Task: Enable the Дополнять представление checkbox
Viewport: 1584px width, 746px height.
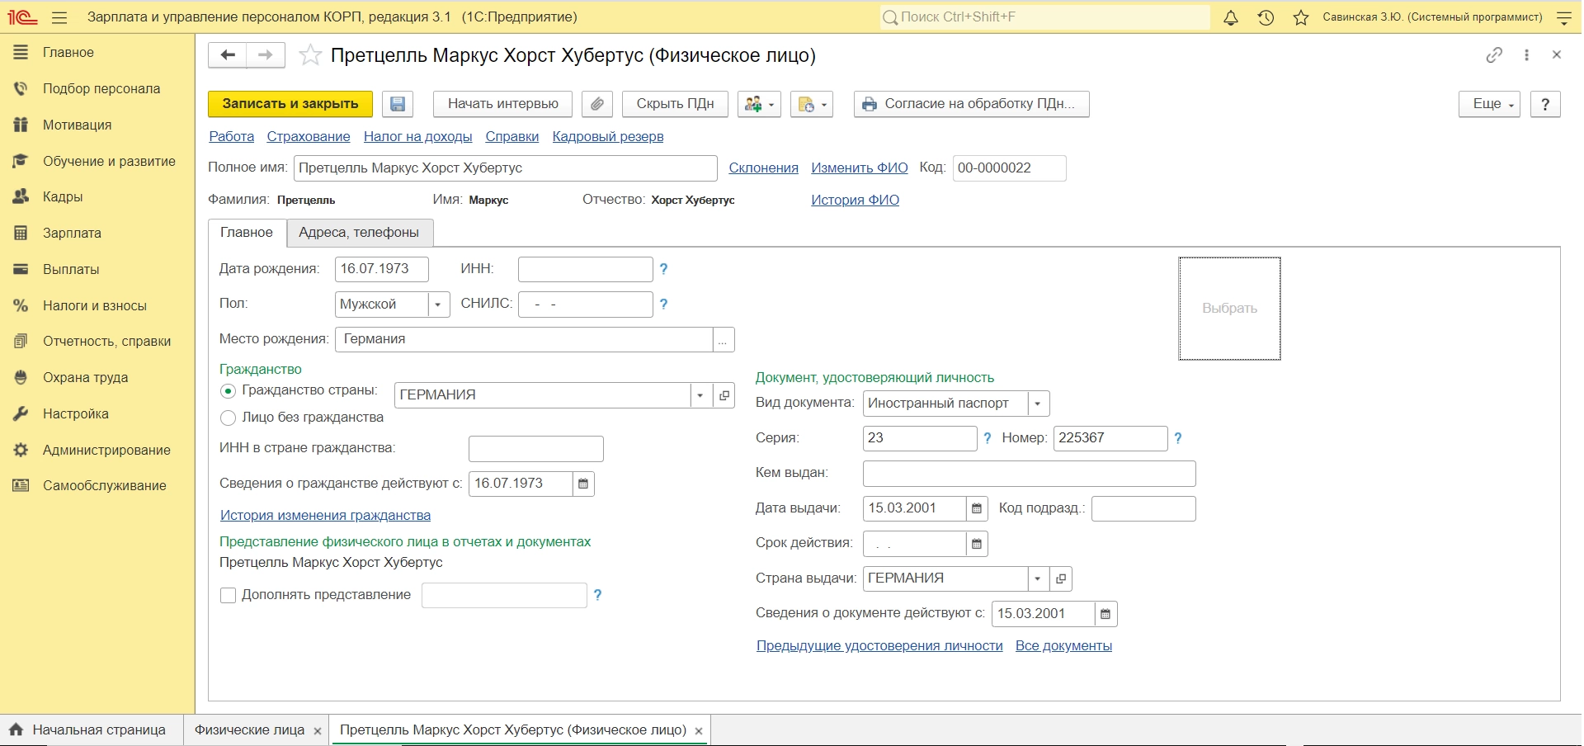Action: tap(229, 595)
